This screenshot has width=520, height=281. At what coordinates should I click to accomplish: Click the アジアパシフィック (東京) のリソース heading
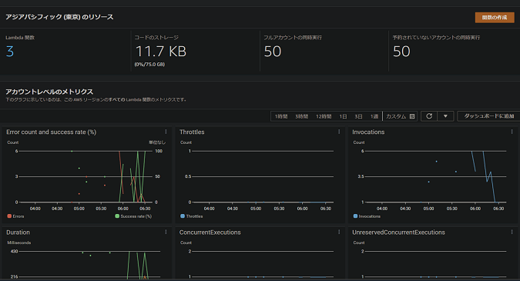tap(59, 17)
